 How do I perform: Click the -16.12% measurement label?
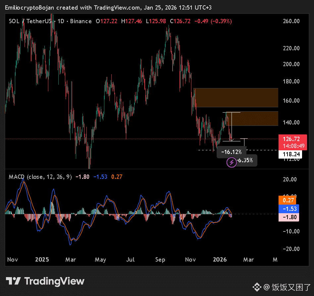(232, 152)
